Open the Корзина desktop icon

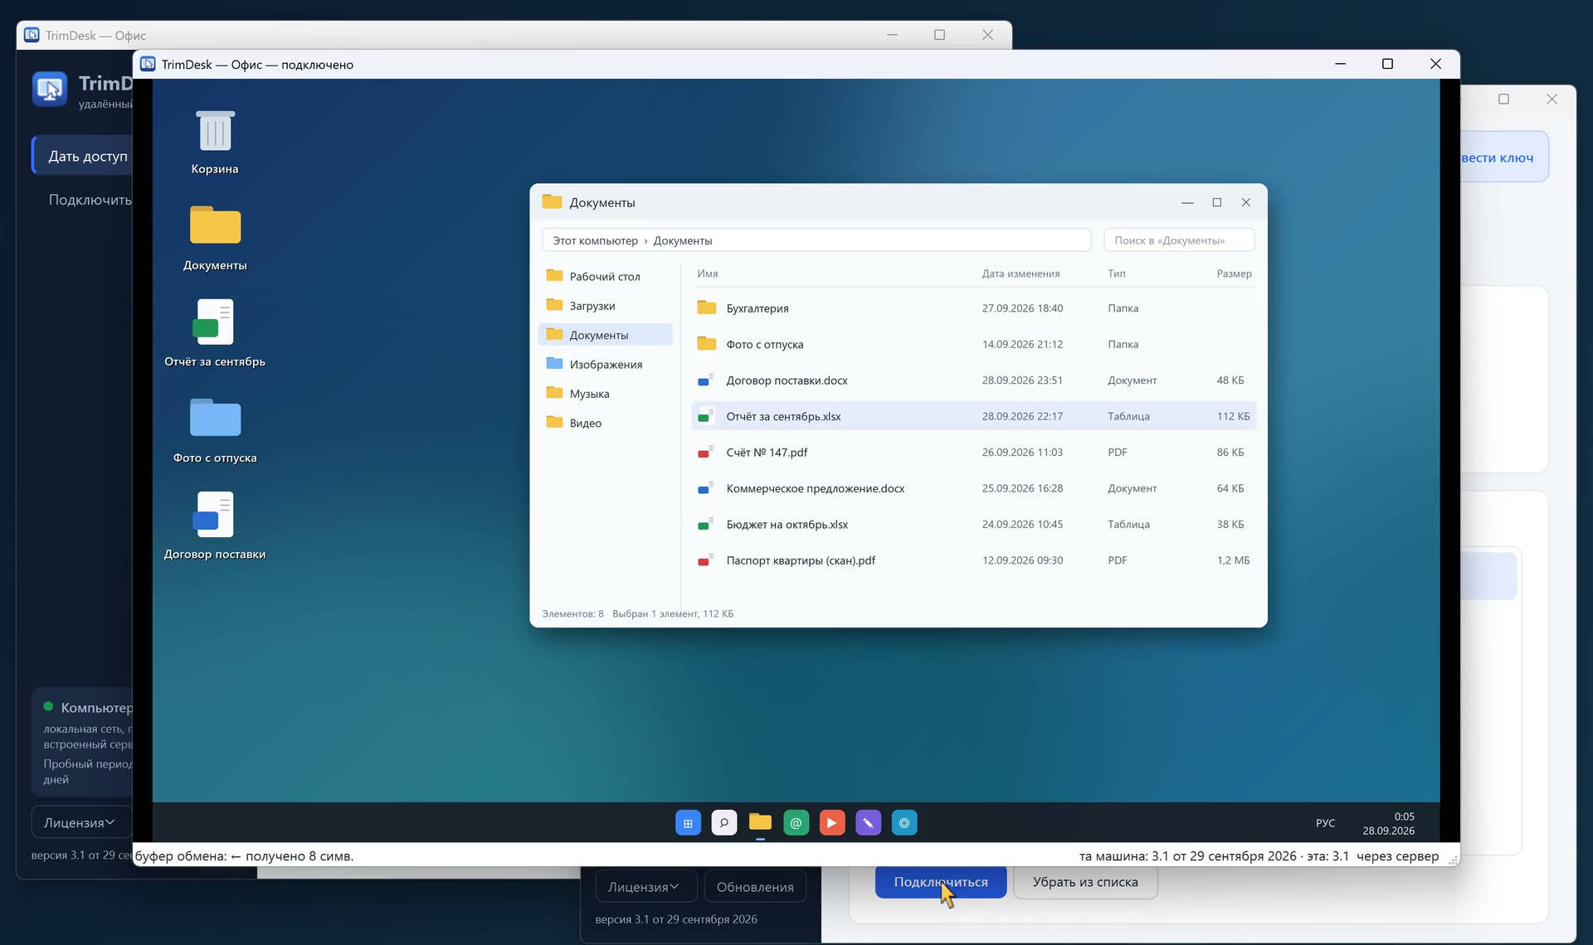[215, 142]
